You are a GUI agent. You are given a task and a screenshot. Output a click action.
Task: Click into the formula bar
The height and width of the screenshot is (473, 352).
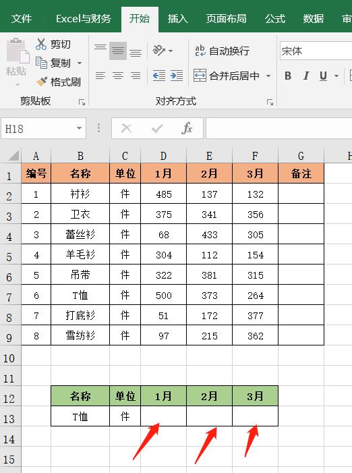pos(278,128)
